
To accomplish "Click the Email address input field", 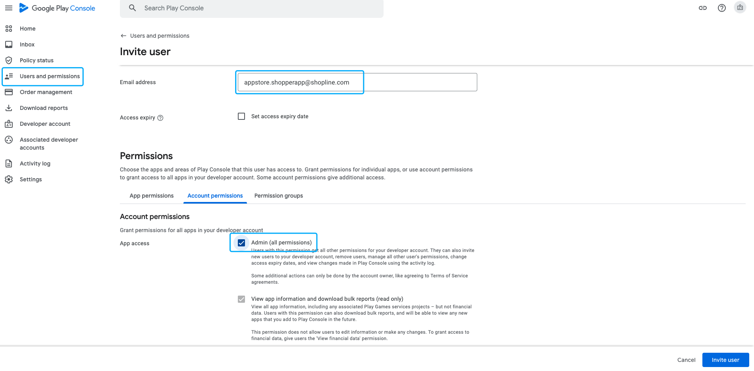I will 357,82.
